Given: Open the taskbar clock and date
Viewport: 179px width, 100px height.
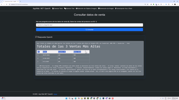Looking at the screenshot, I should point(174,98).
